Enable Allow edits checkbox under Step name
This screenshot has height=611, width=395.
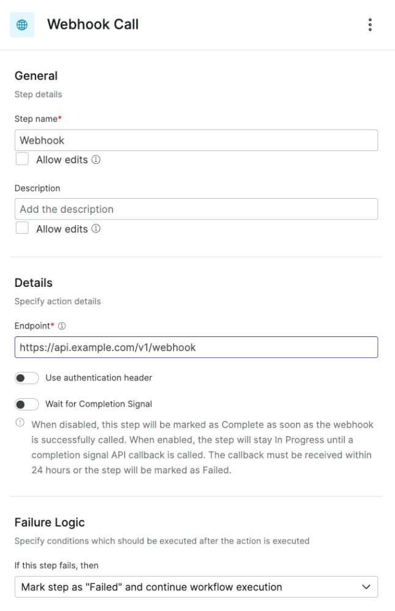[x=22, y=159]
